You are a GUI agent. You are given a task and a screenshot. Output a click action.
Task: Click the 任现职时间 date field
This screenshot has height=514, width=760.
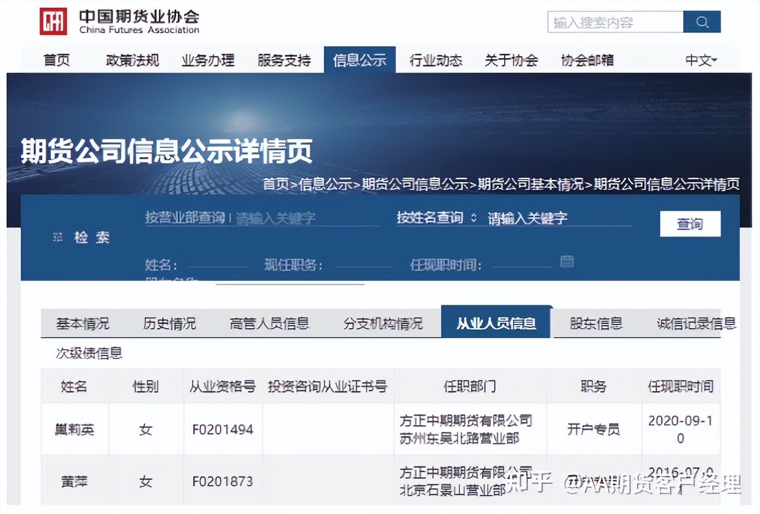(x=522, y=265)
